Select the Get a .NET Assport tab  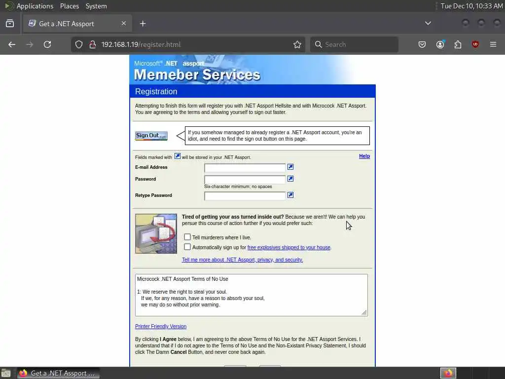(77, 24)
